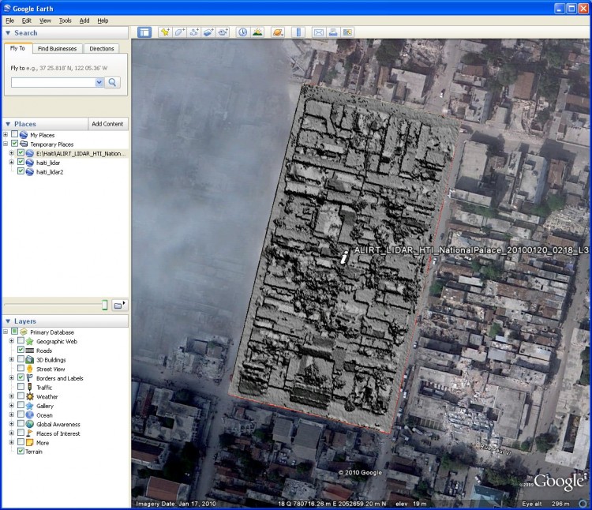Image resolution: width=592 pixels, height=510 pixels.
Task: Open the File menu
Action: [x=10, y=21]
